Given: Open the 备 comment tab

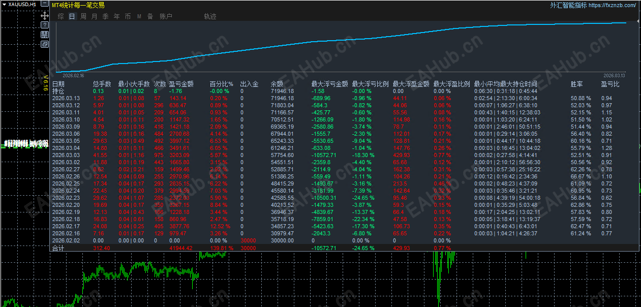Looking at the screenshot, I should [150, 16].
